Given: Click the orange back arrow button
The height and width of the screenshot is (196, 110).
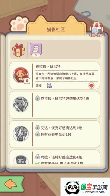Looking at the screenshot, I should [11, 184].
